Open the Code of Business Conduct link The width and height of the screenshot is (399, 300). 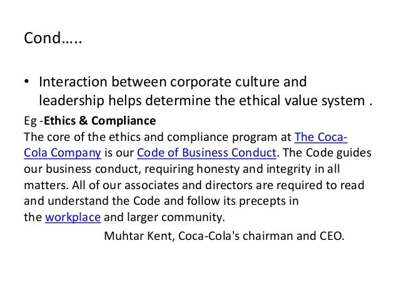coord(206,153)
